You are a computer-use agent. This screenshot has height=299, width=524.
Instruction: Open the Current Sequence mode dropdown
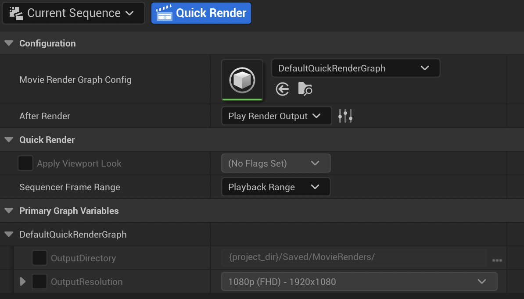tap(74, 13)
